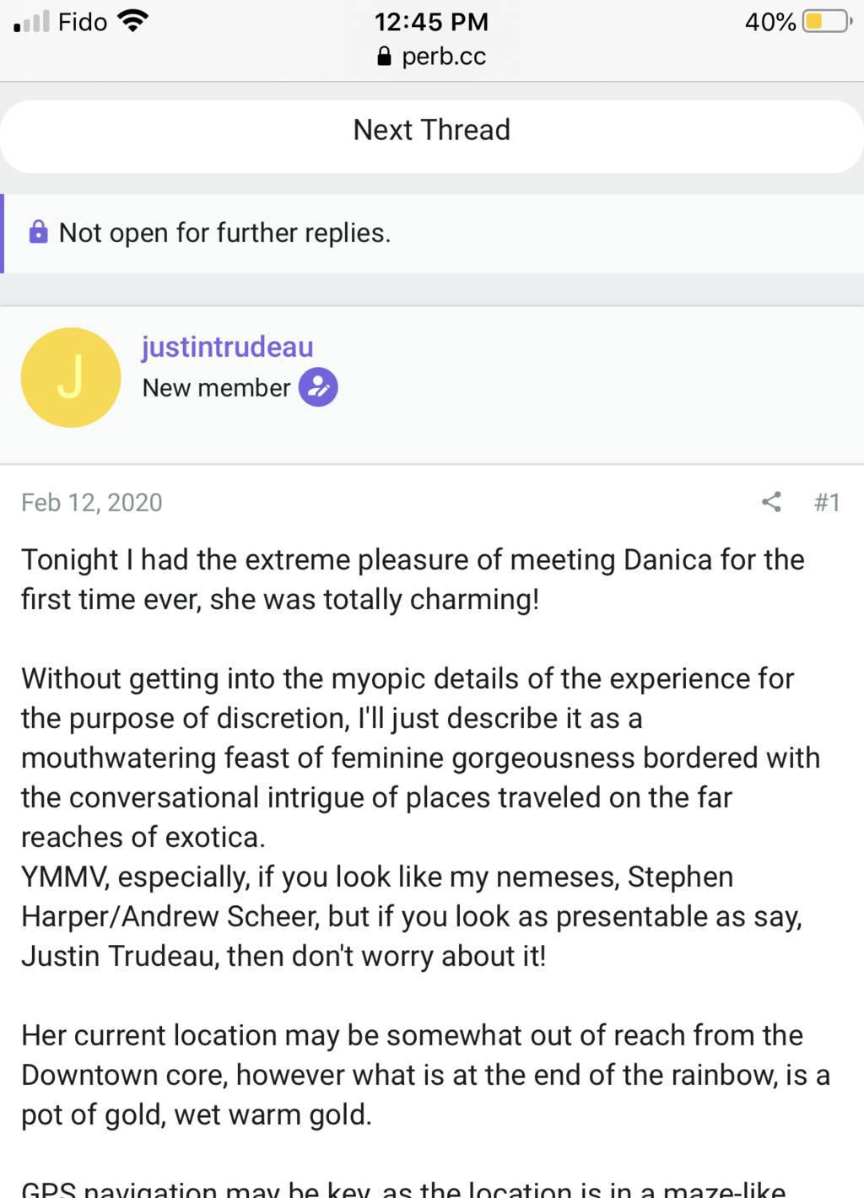
Task: Click the purple lock icon beside the replies notice
Action: click(x=38, y=232)
